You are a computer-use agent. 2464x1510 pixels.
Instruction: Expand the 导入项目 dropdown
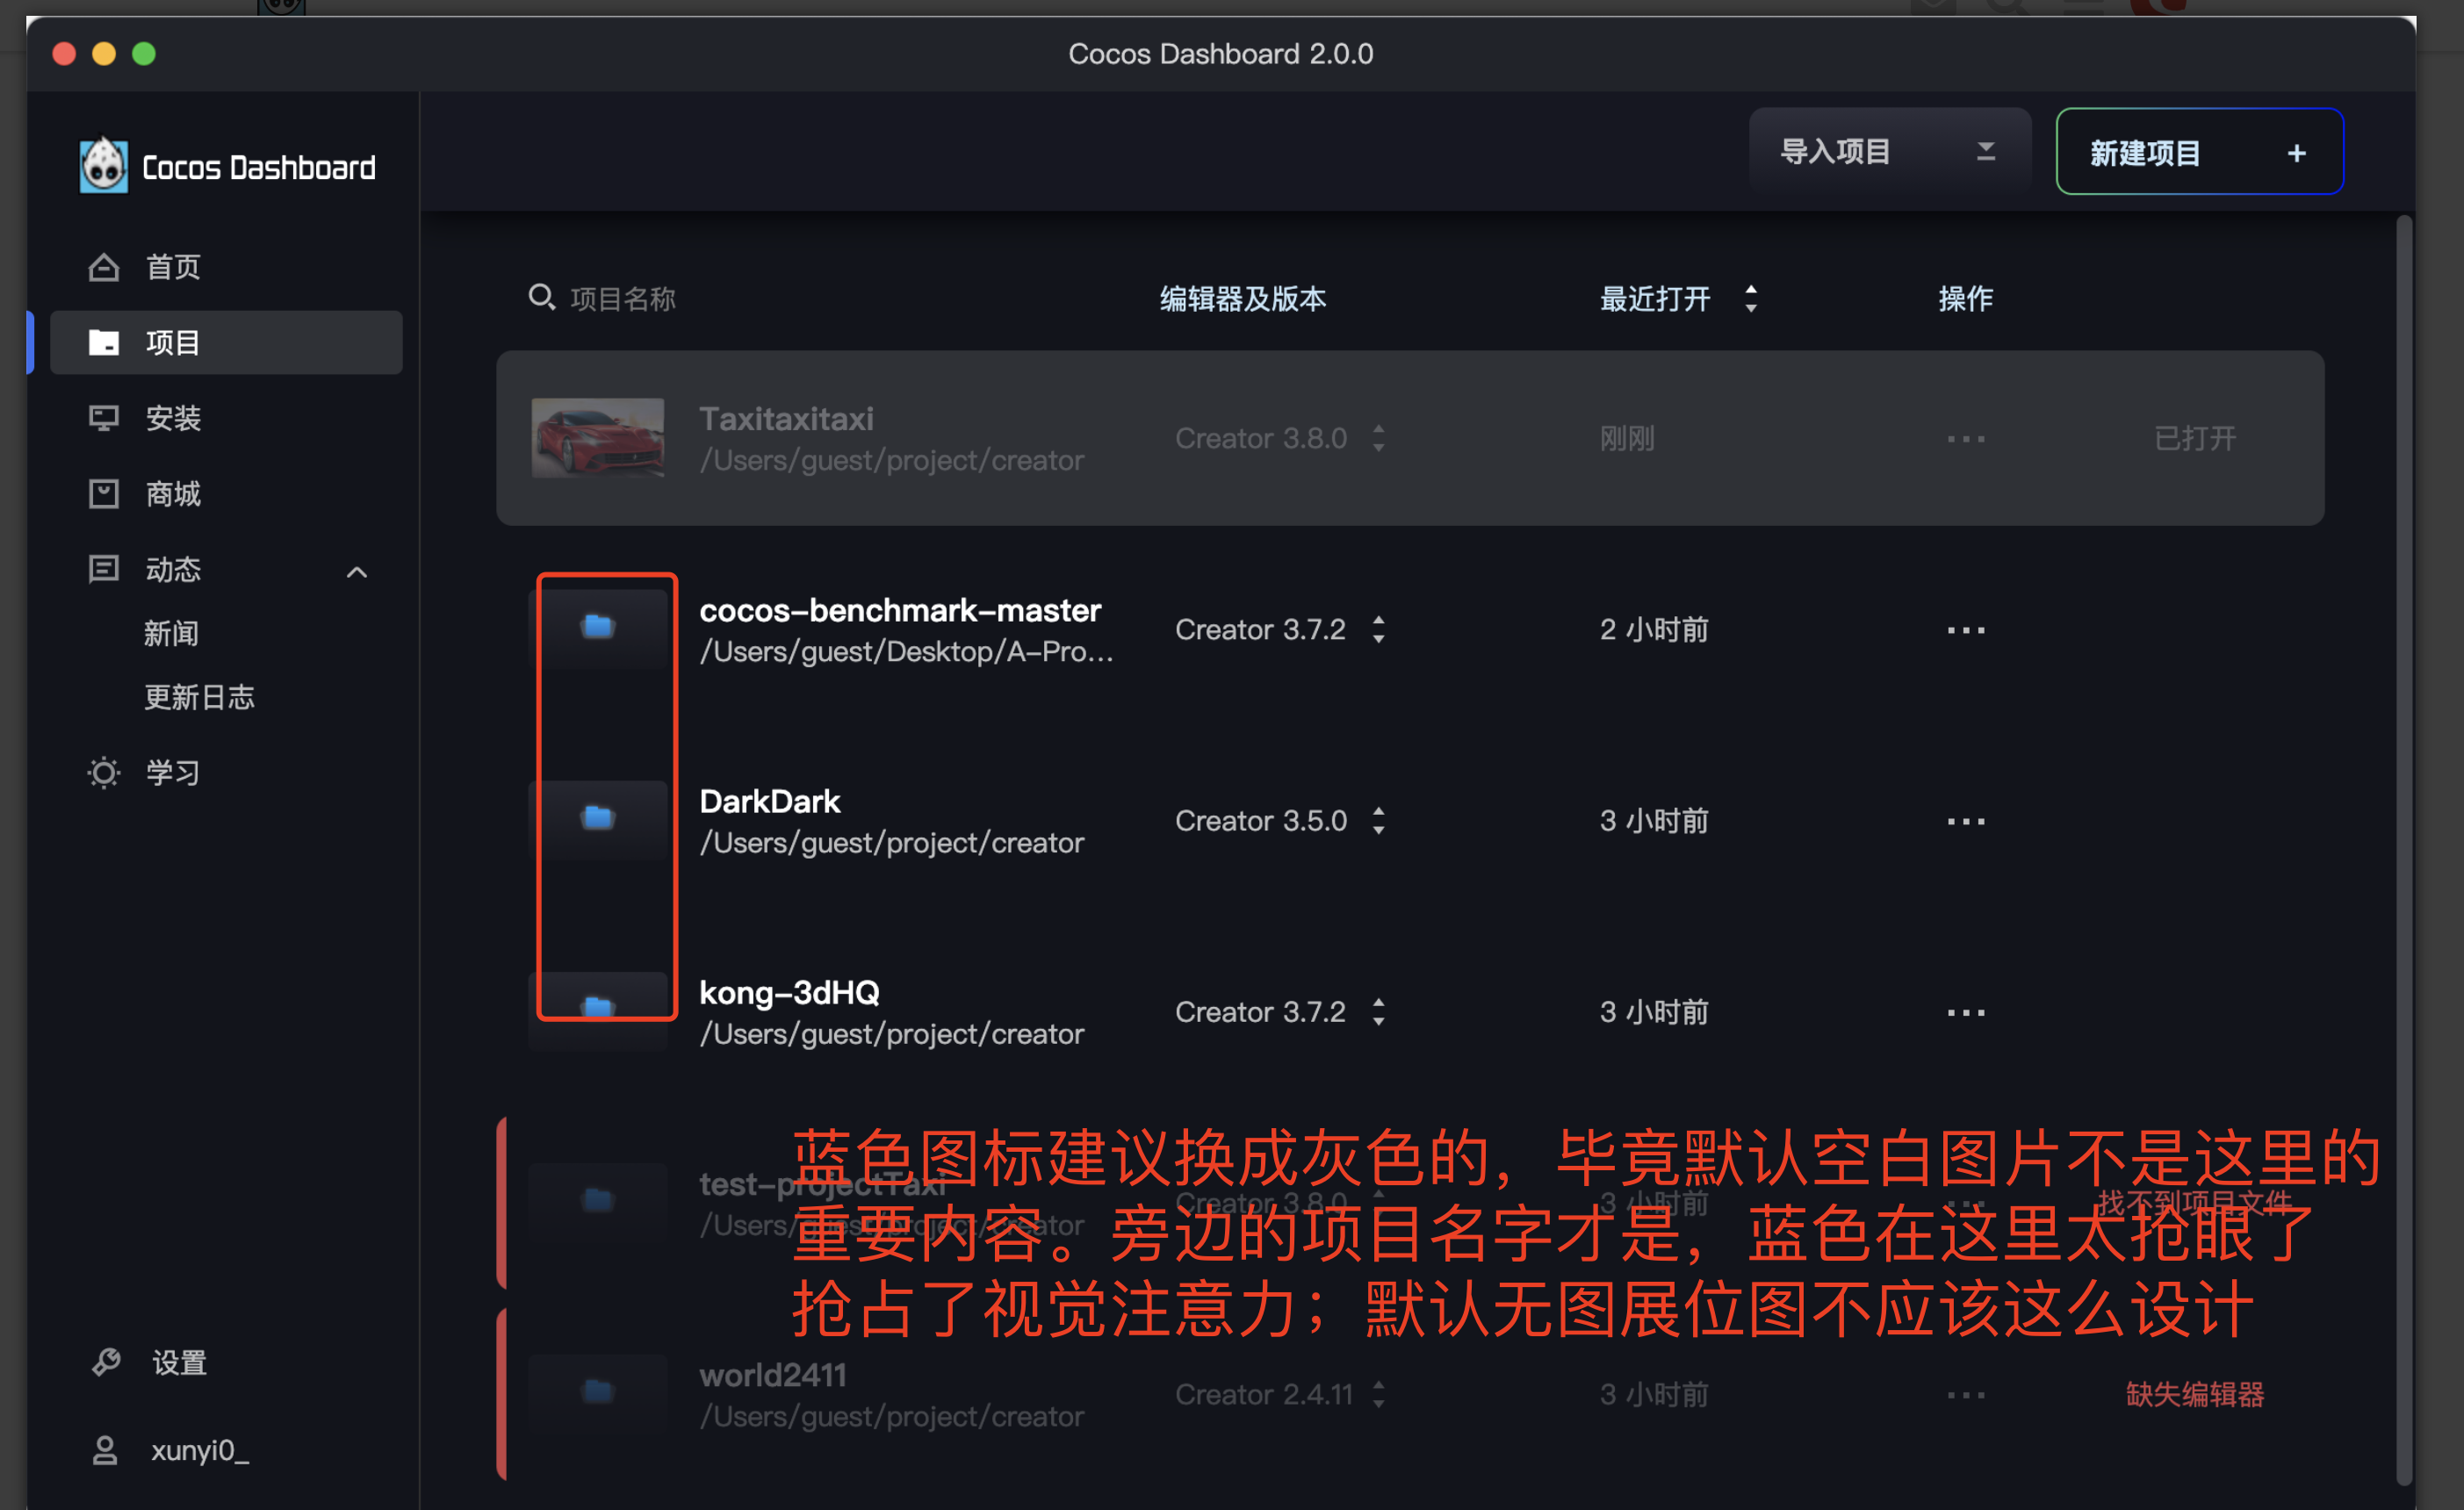1985,151
